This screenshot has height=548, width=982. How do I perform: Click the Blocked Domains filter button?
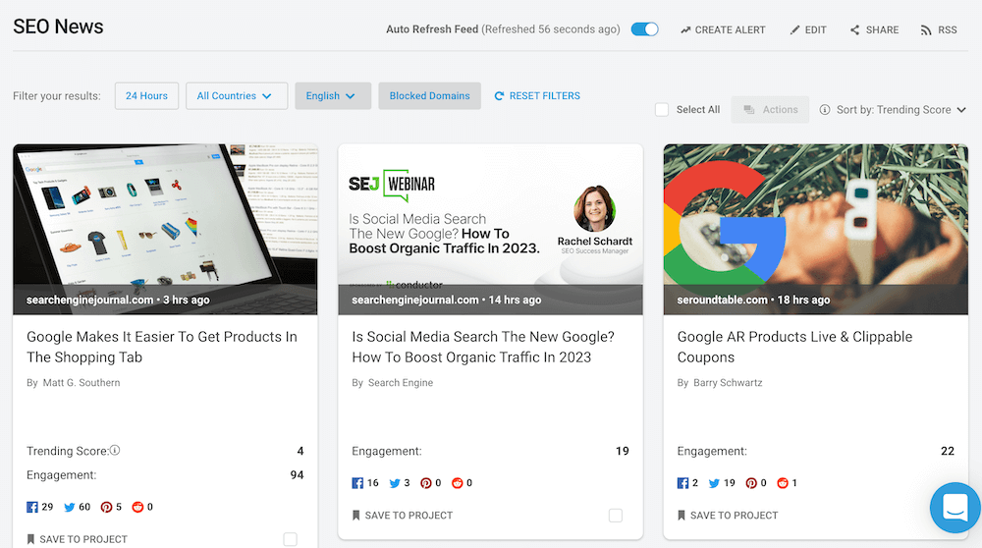[429, 96]
